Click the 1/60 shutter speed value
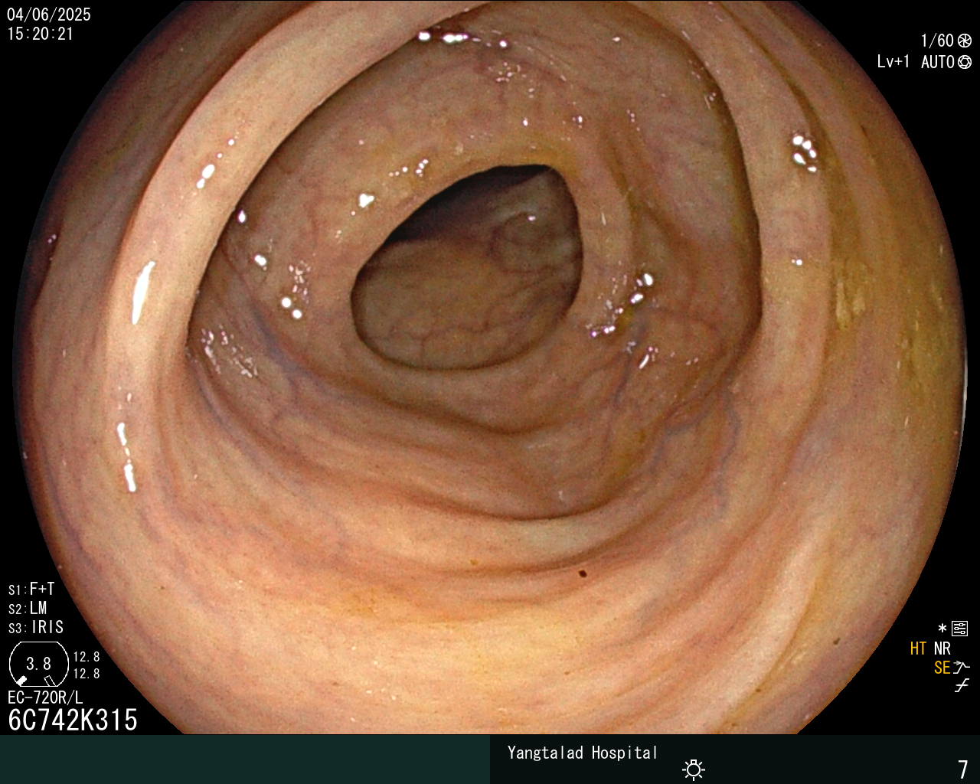 point(937,41)
